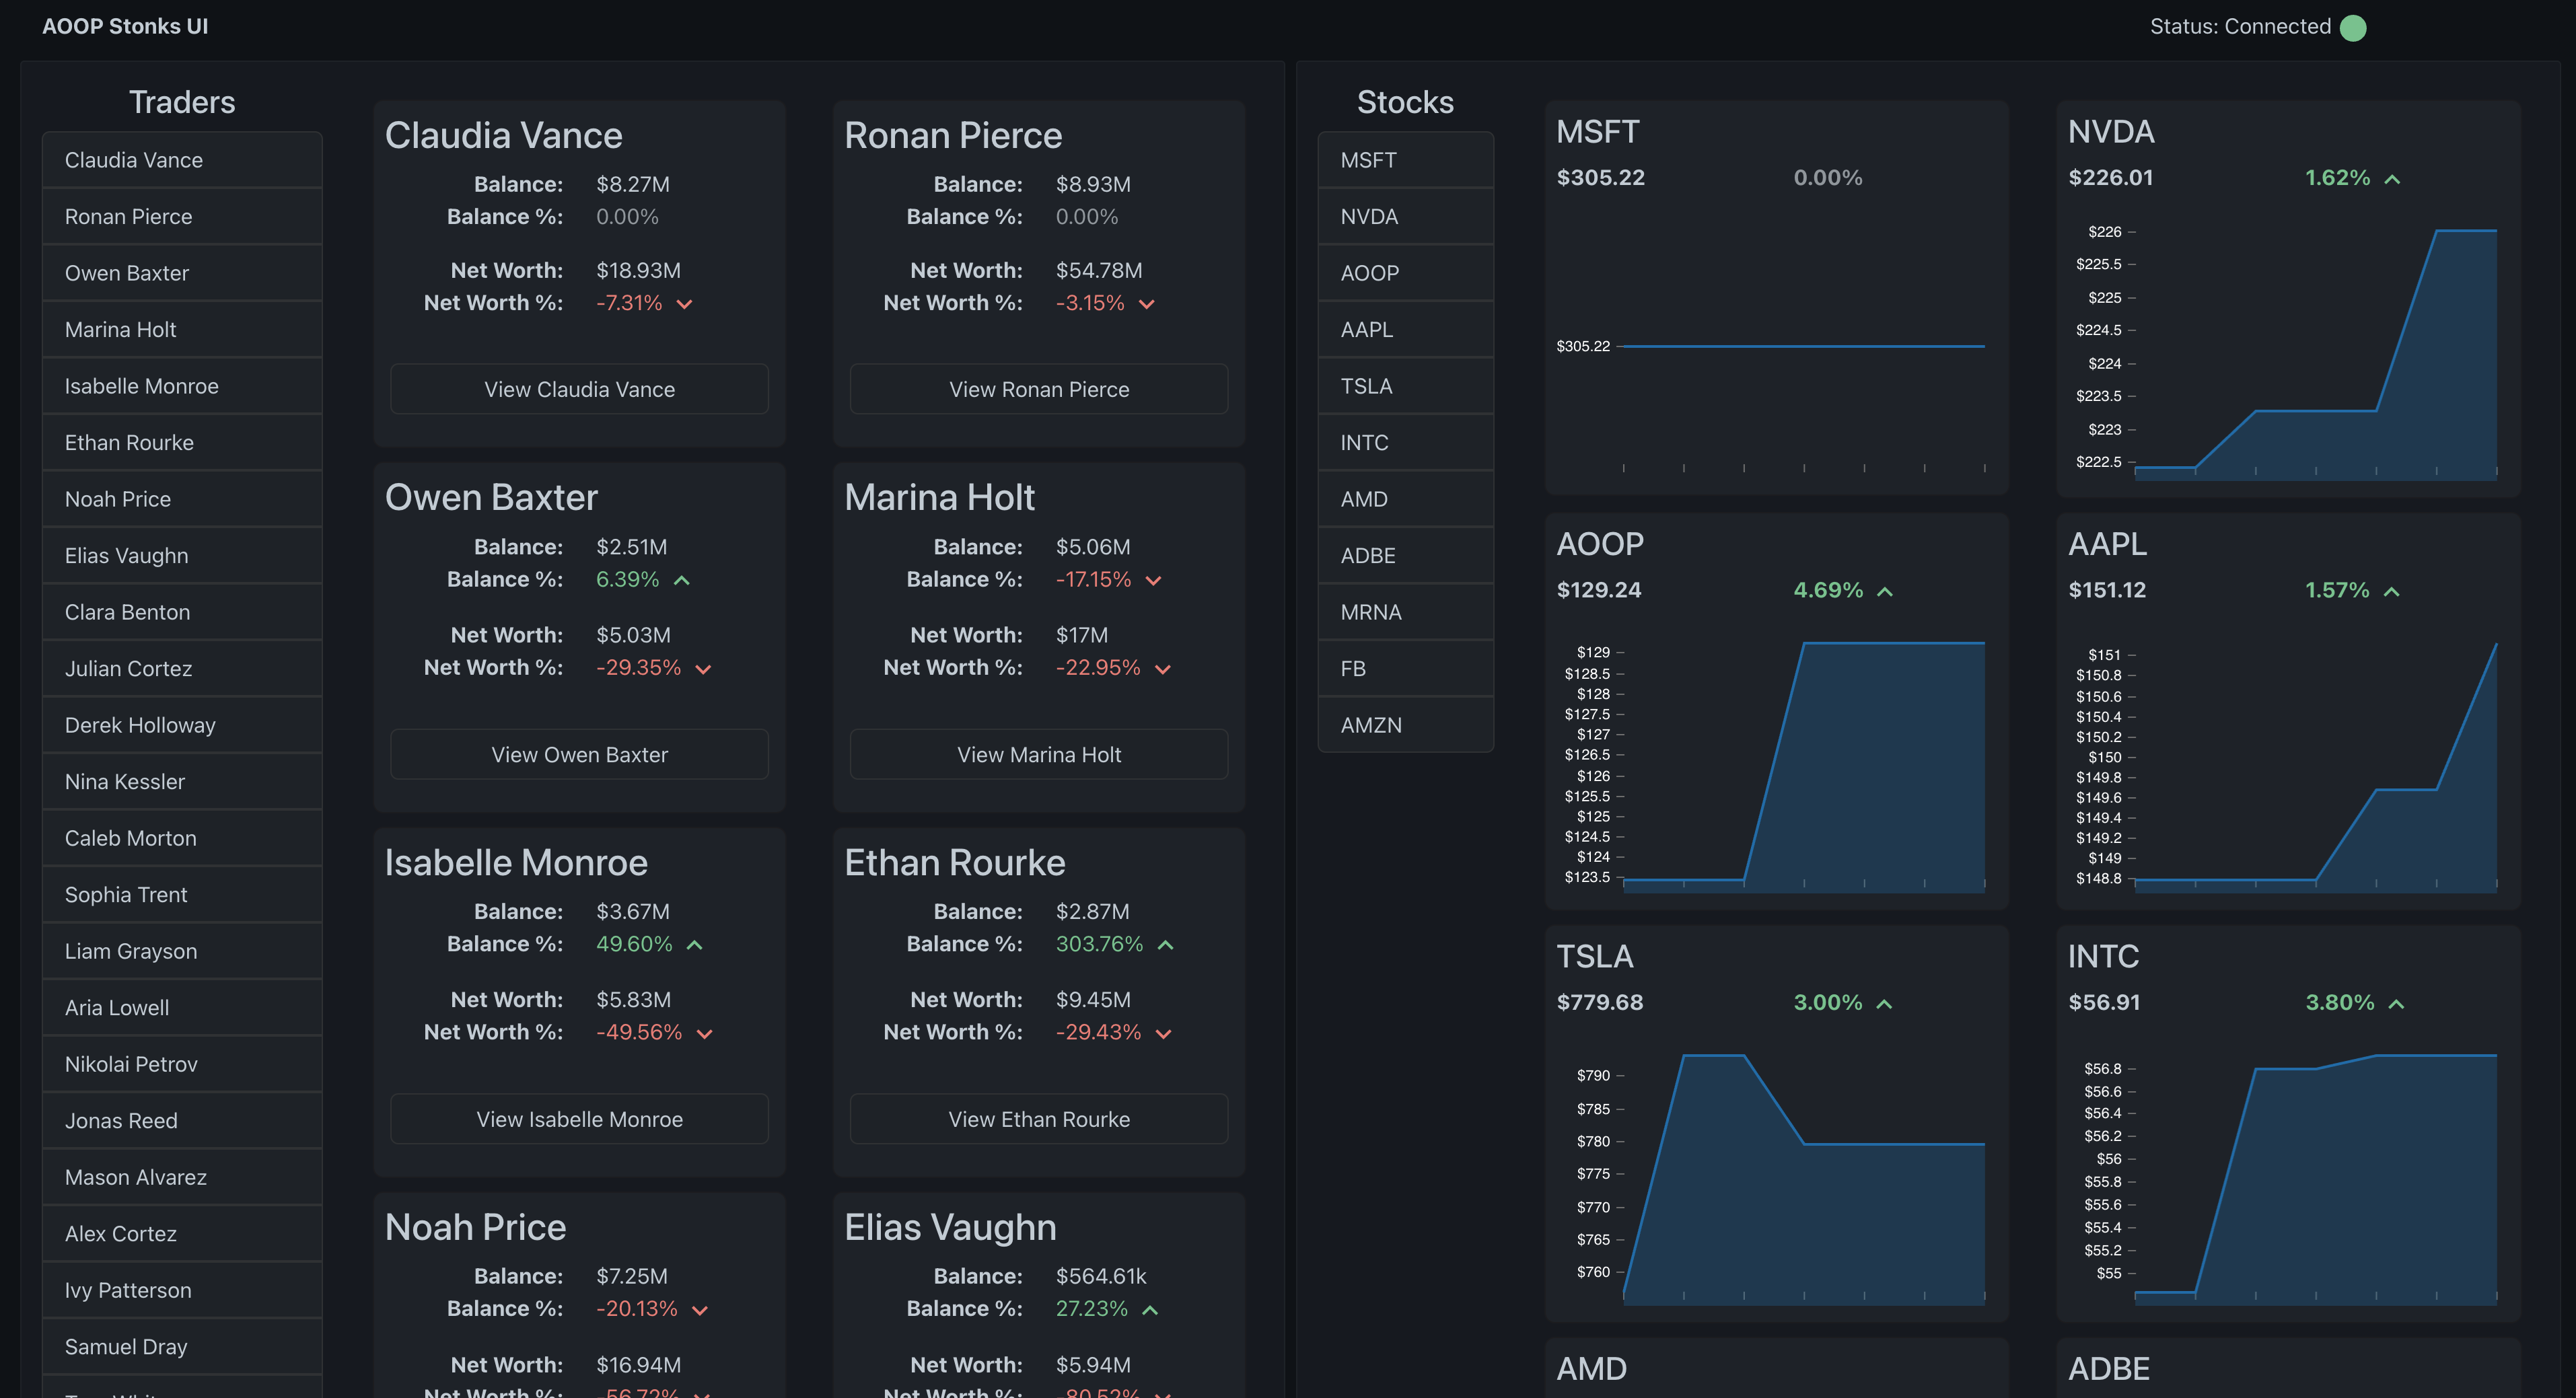The image size is (2576, 1398).
Task: Choose FB in the Stocks list
Action: (1405, 669)
